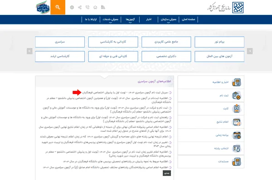Click the right carousel arrow
Screen dimensions: 272x180
(x=250, y=51)
